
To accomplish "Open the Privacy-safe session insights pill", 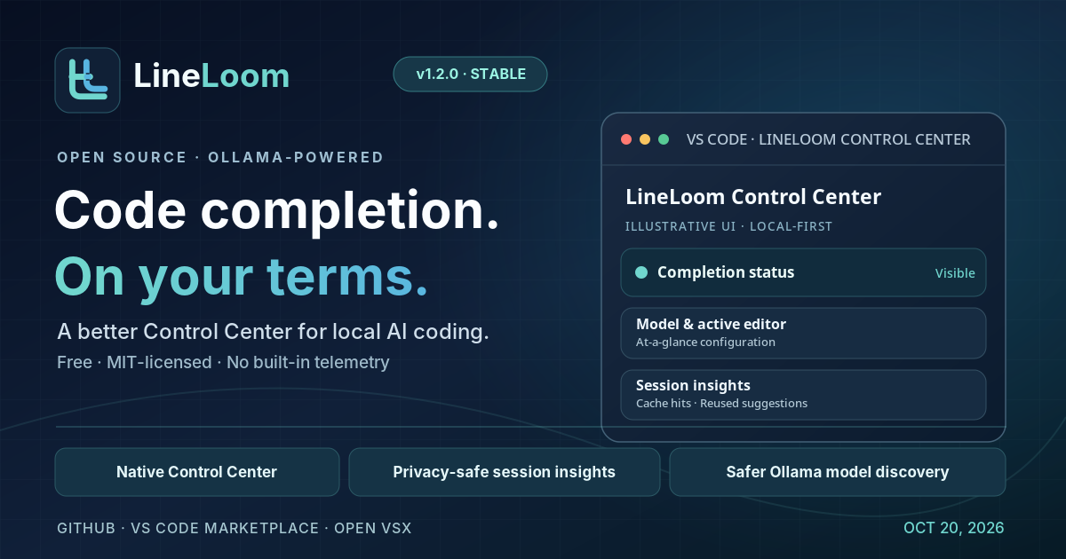I will tap(504, 472).
